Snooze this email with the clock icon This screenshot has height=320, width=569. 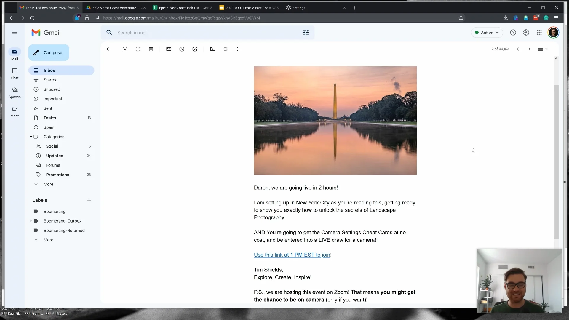pyautogui.click(x=182, y=49)
